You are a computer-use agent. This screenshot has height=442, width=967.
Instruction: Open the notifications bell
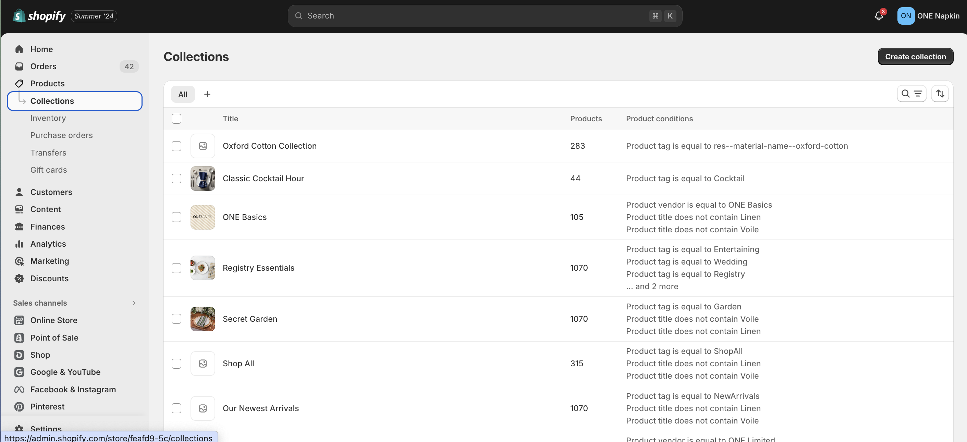point(878,16)
